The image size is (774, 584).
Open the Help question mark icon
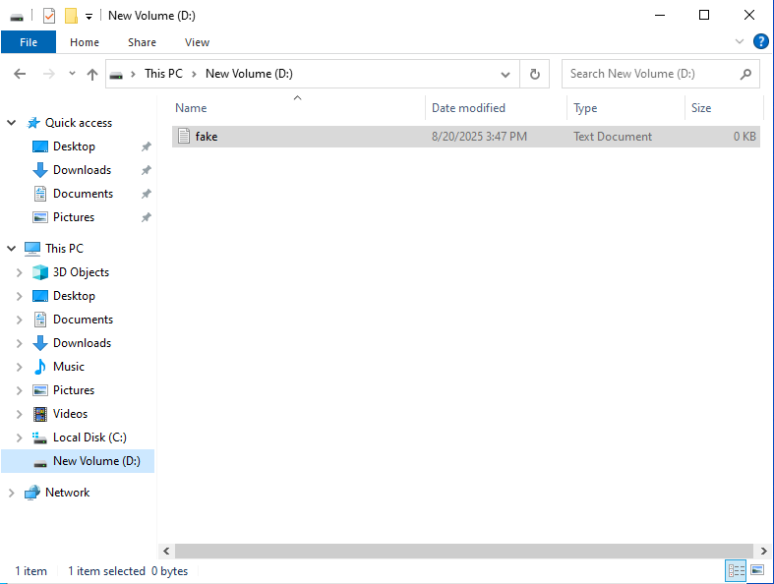(x=760, y=41)
